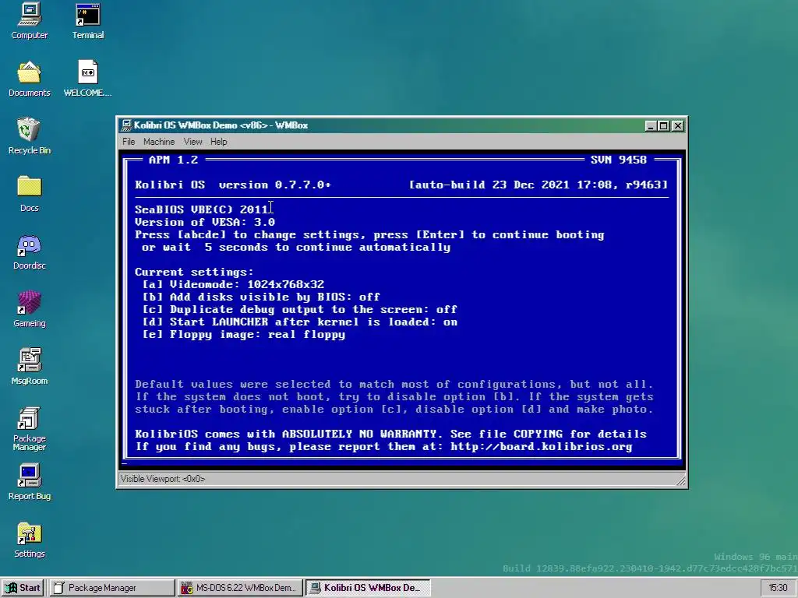The image size is (798, 598).
Task: Launch the Report Bug desktop icon
Action: point(29,482)
